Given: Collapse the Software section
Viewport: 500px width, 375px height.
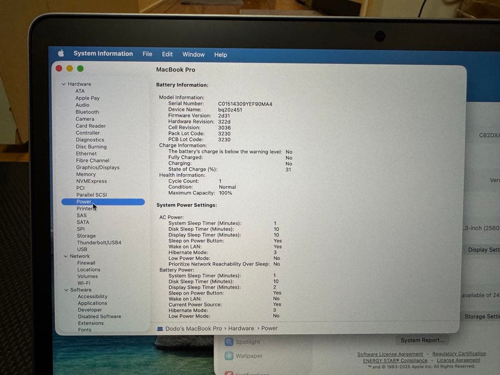Looking at the screenshot, I should 66,289.
